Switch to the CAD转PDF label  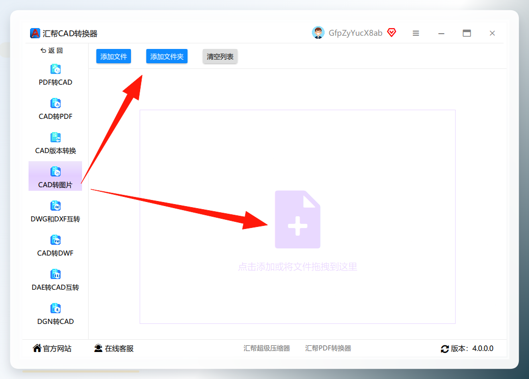[x=56, y=116]
